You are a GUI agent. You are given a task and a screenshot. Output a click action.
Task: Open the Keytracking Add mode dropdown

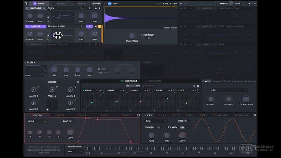pos(75,151)
